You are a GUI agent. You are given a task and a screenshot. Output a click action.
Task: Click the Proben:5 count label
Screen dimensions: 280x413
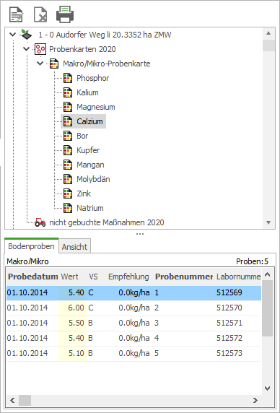pyautogui.click(x=252, y=261)
